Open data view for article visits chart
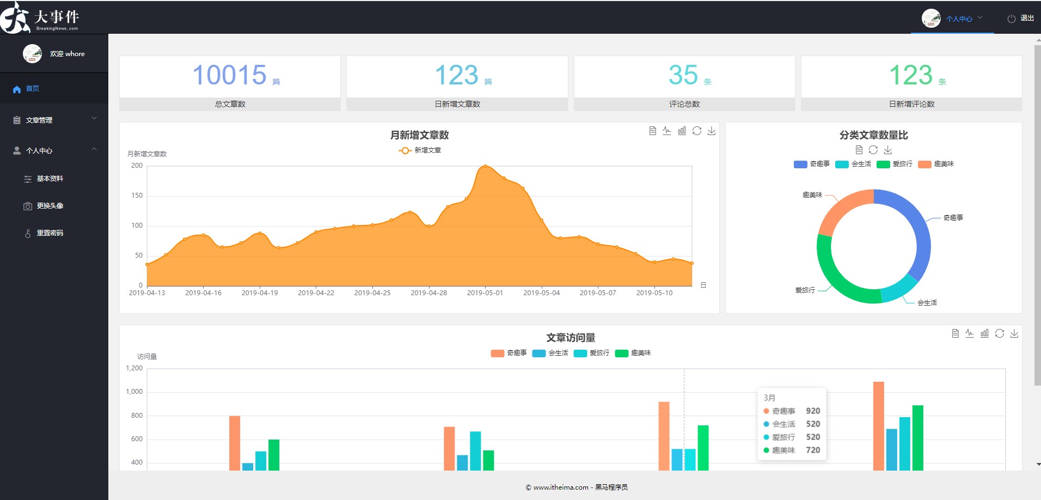The height and width of the screenshot is (500, 1041). (955, 333)
